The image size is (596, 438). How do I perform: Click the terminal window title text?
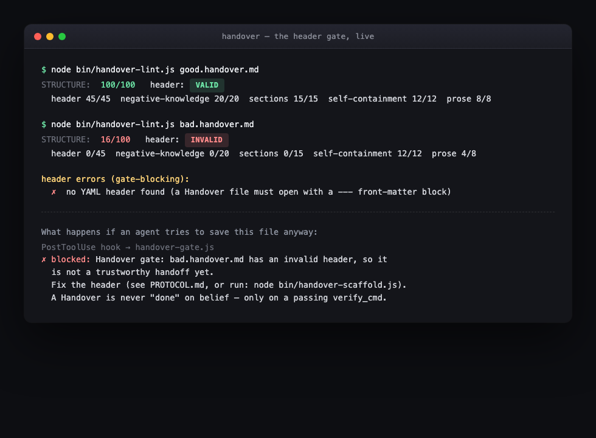298,36
